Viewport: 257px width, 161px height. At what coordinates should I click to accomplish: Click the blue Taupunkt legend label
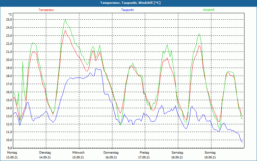coord(128,10)
